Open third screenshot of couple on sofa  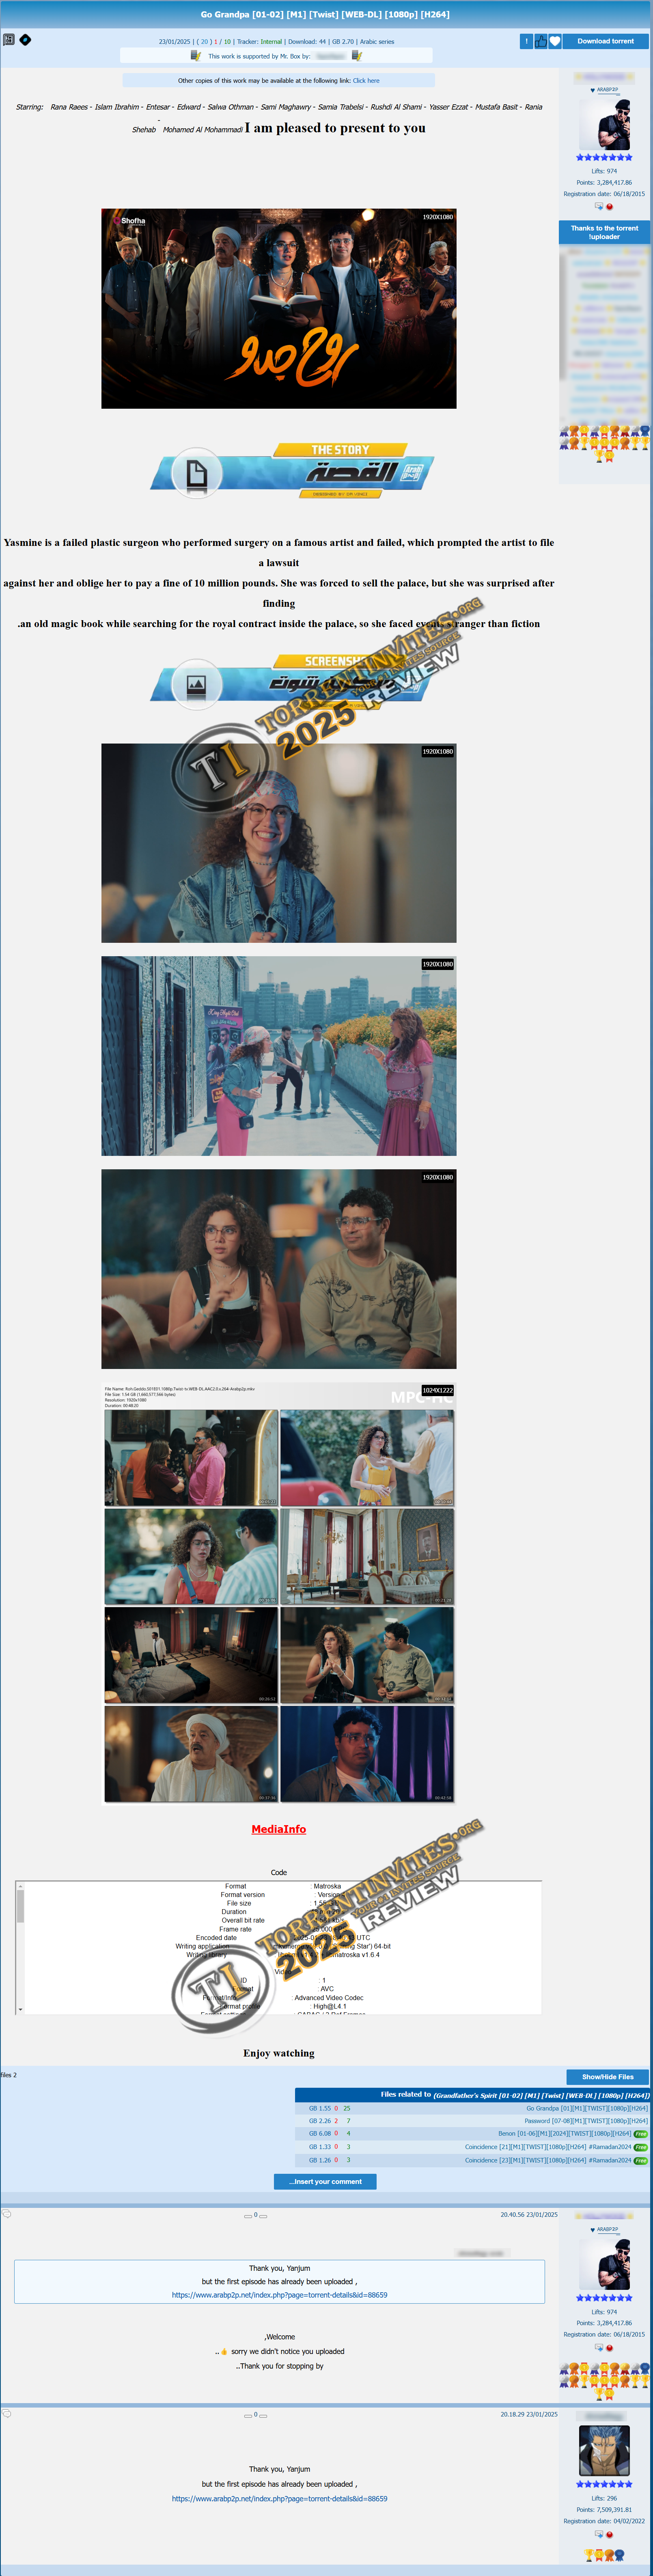point(279,1269)
